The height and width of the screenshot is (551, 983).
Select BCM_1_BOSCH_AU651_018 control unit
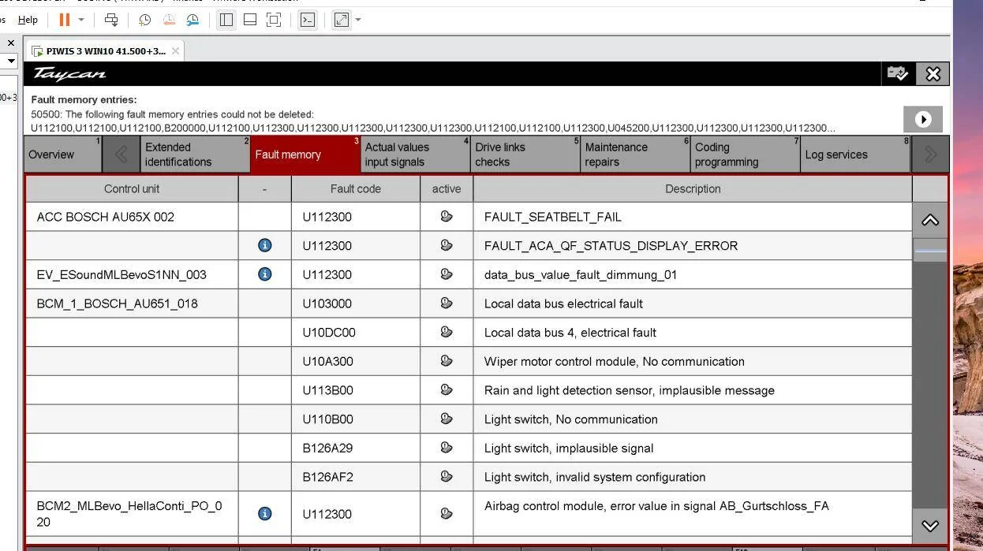coord(118,303)
